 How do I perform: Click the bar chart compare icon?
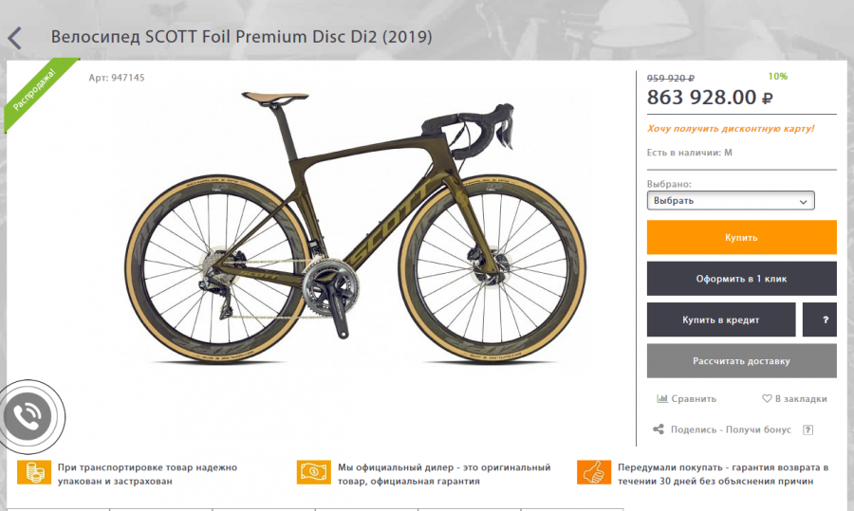pyautogui.click(x=661, y=398)
